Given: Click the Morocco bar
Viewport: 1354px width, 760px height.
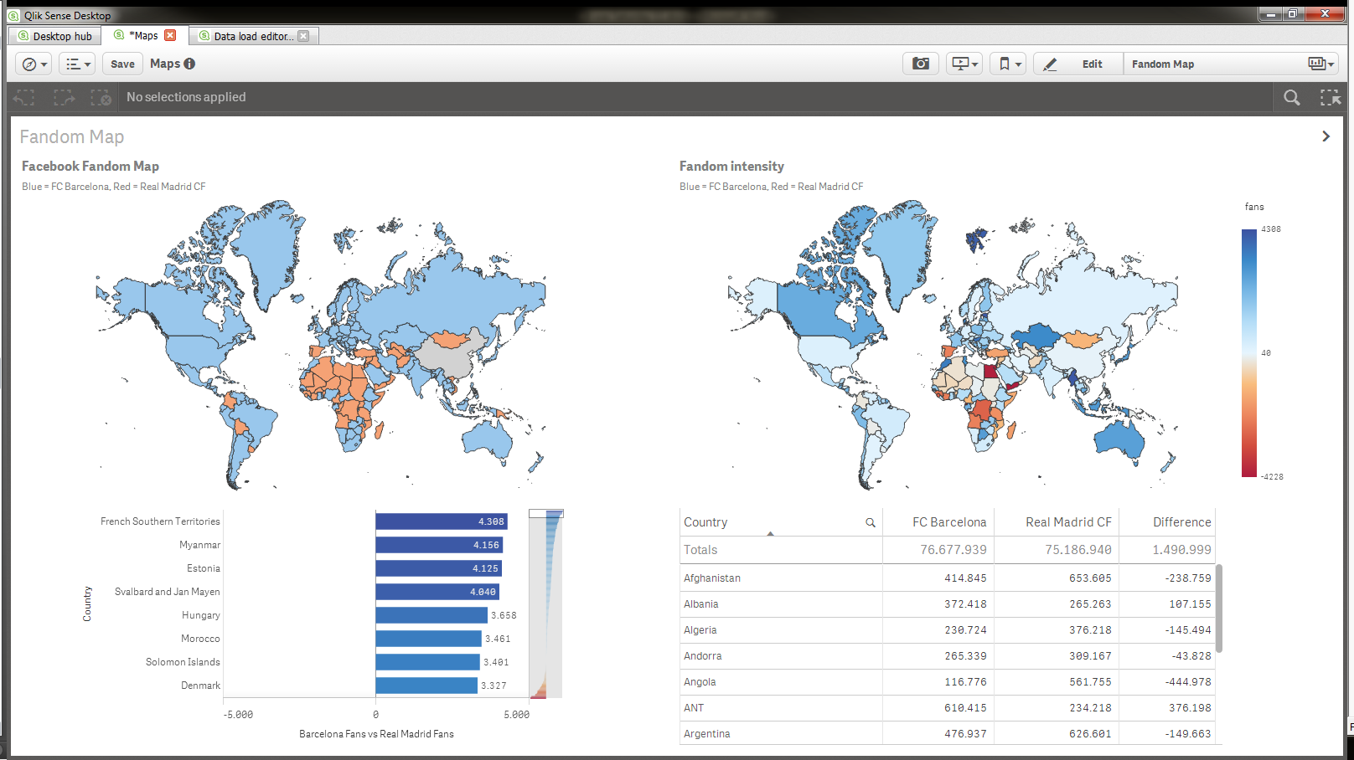Looking at the screenshot, I should 429,639.
